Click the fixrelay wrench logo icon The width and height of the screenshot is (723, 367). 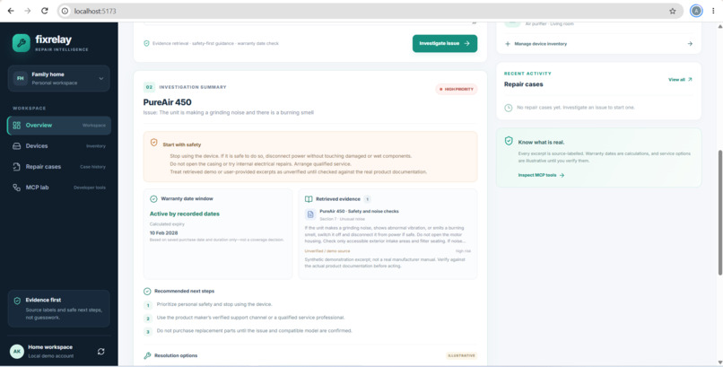pyautogui.click(x=21, y=43)
